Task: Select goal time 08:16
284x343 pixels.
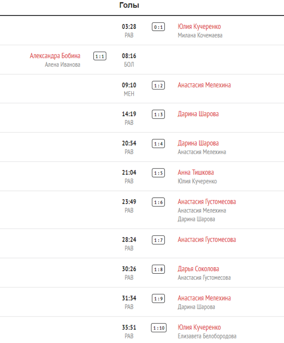Action: pyautogui.click(x=129, y=56)
